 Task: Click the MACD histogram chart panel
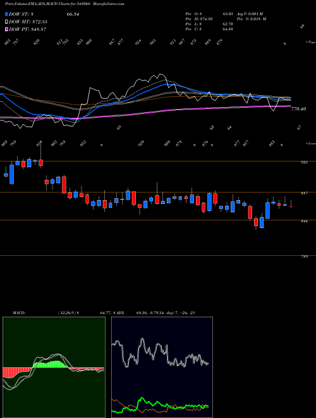click(54, 367)
